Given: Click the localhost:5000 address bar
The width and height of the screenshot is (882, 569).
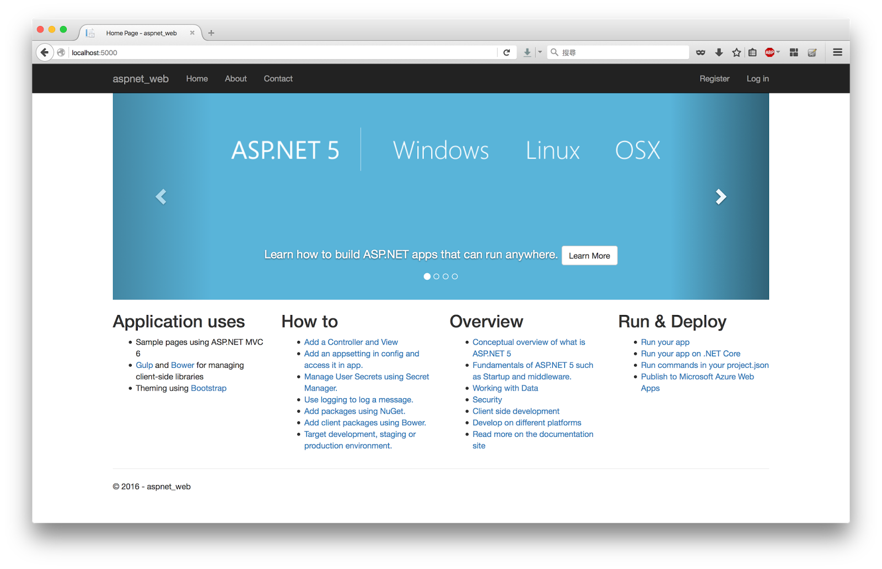Looking at the screenshot, I should point(283,52).
